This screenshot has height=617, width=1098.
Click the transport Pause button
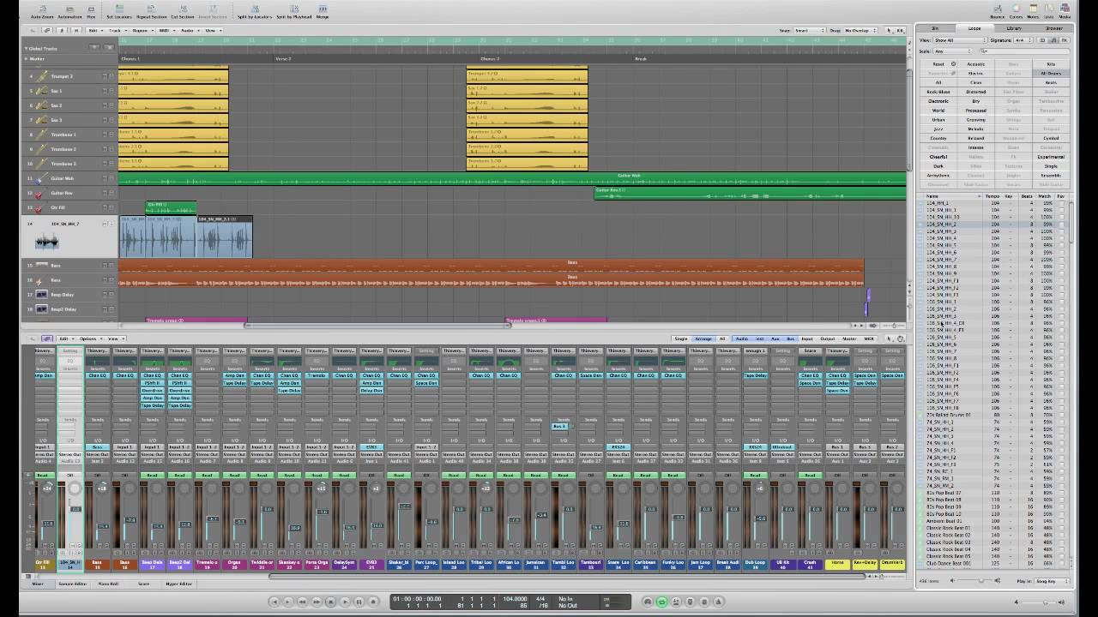point(359,602)
